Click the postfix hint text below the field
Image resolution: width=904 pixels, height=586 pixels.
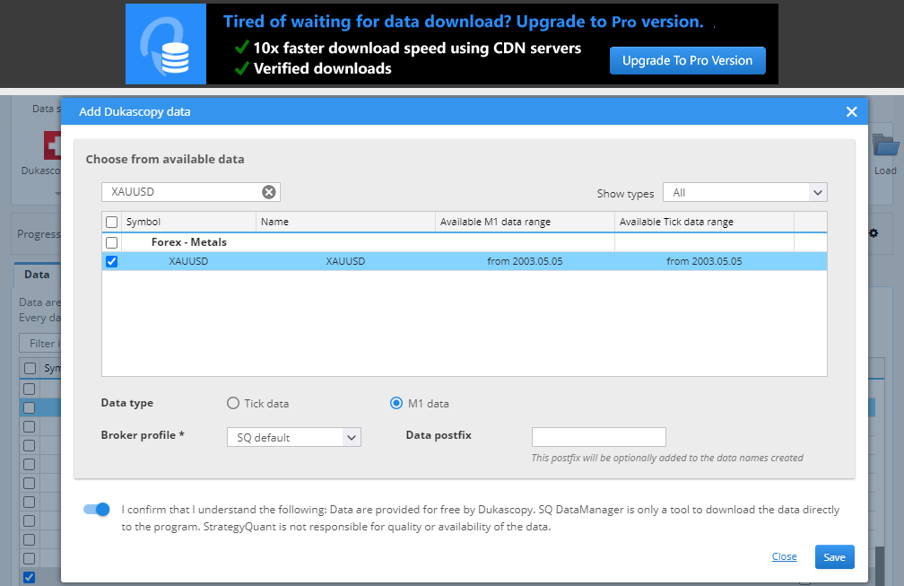point(667,458)
